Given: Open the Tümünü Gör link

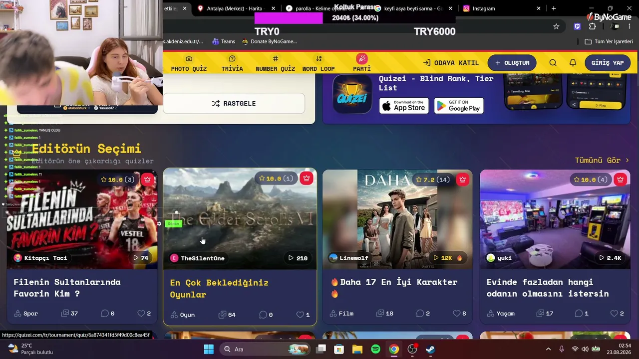Looking at the screenshot, I should (x=602, y=160).
